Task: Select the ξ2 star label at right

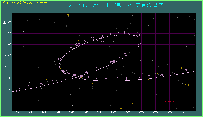Action: (187, 85)
